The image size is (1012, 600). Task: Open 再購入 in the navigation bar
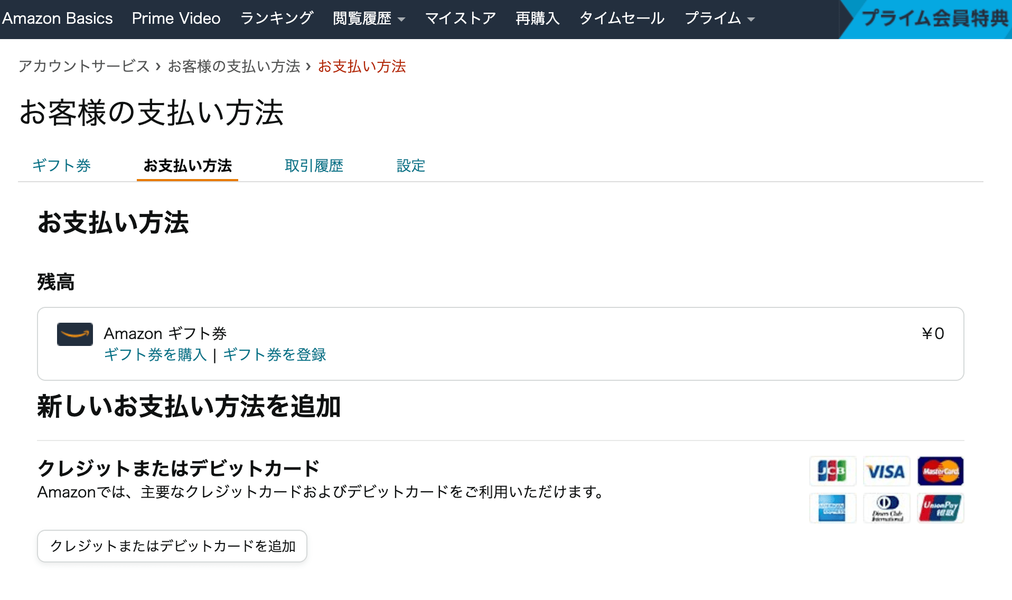coord(537,18)
